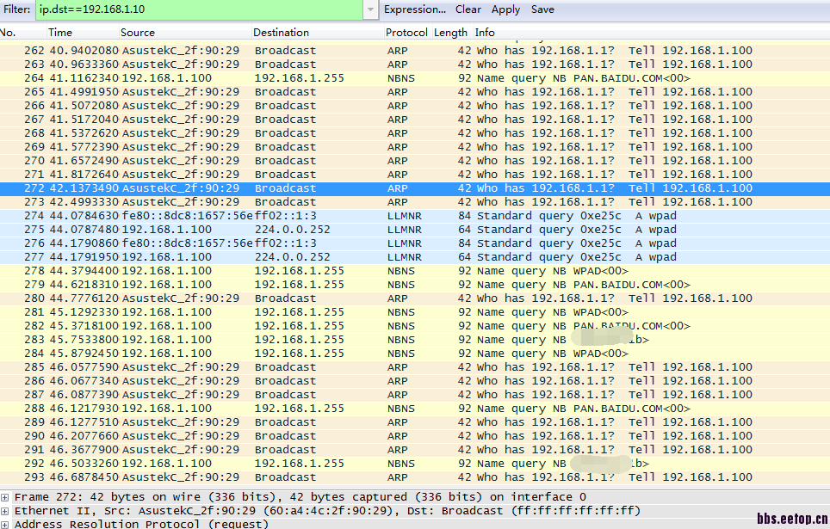Click Address Resolution Protocol (request) line

coord(141,524)
